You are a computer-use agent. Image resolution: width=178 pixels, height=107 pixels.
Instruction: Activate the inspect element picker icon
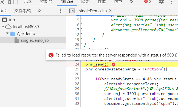tap(2, 2)
